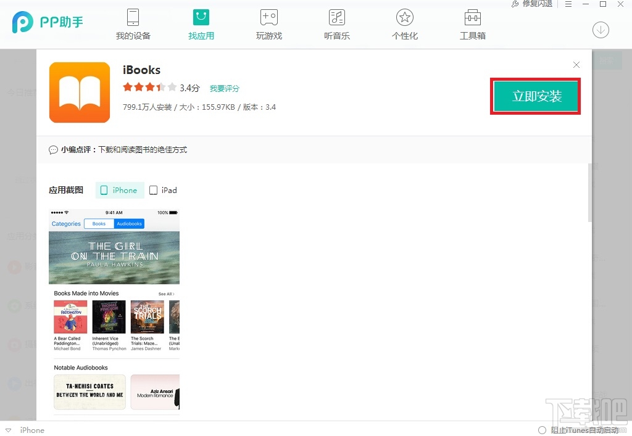Open the download manager circle-arrow icon
Image resolution: width=632 pixels, height=436 pixels.
(x=601, y=30)
